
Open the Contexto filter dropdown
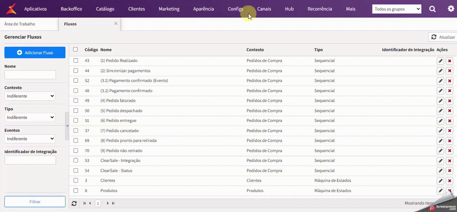[30, 96]
